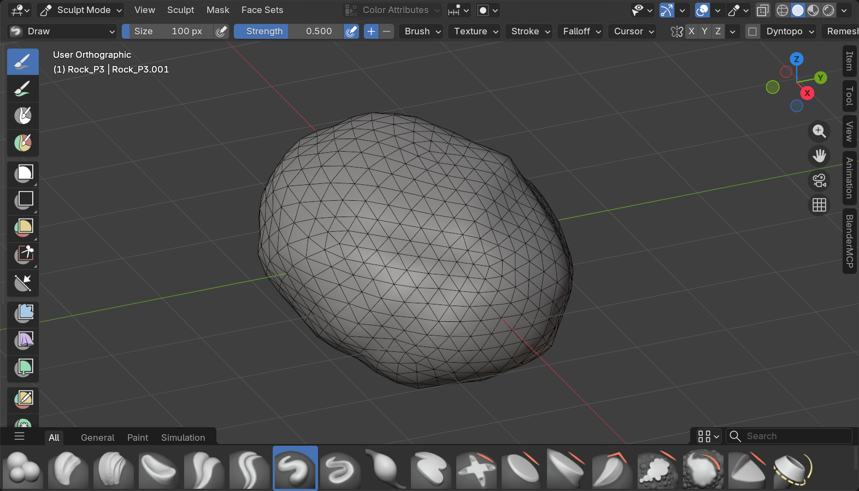Open the Mask menu
859x491 pixels.
tap(217, 10)
